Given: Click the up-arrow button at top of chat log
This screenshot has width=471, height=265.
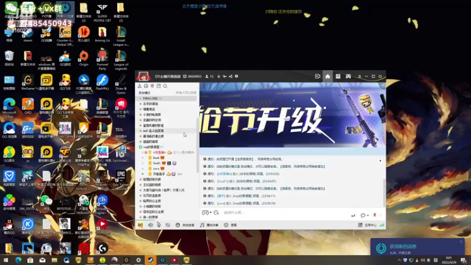Looking at the screenshot, I should (x=380, y=161).
